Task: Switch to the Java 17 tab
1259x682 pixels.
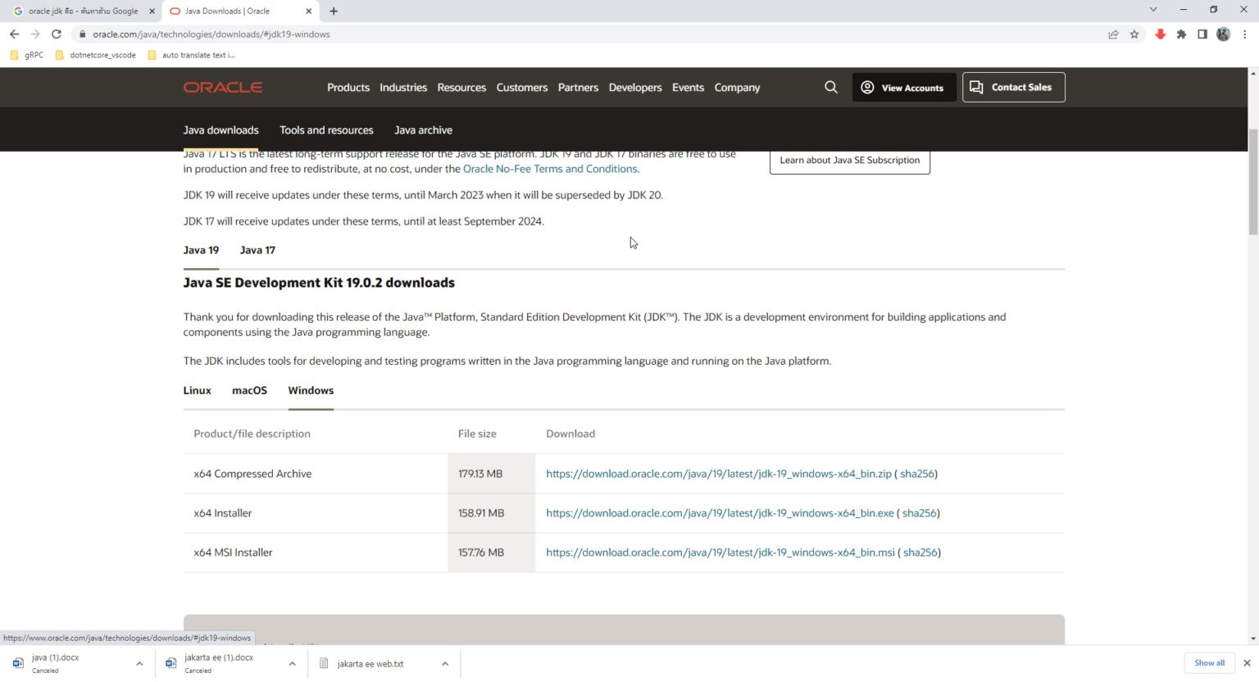Action: click(257, 250)
